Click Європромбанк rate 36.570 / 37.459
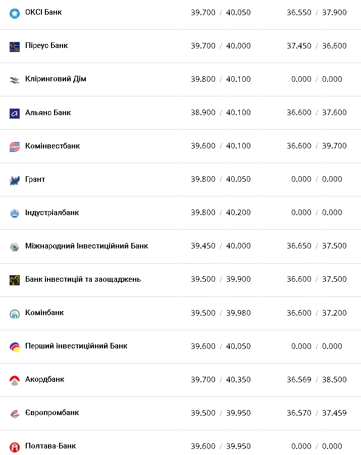The image size is (361, 455). click(x=317, y=413)
